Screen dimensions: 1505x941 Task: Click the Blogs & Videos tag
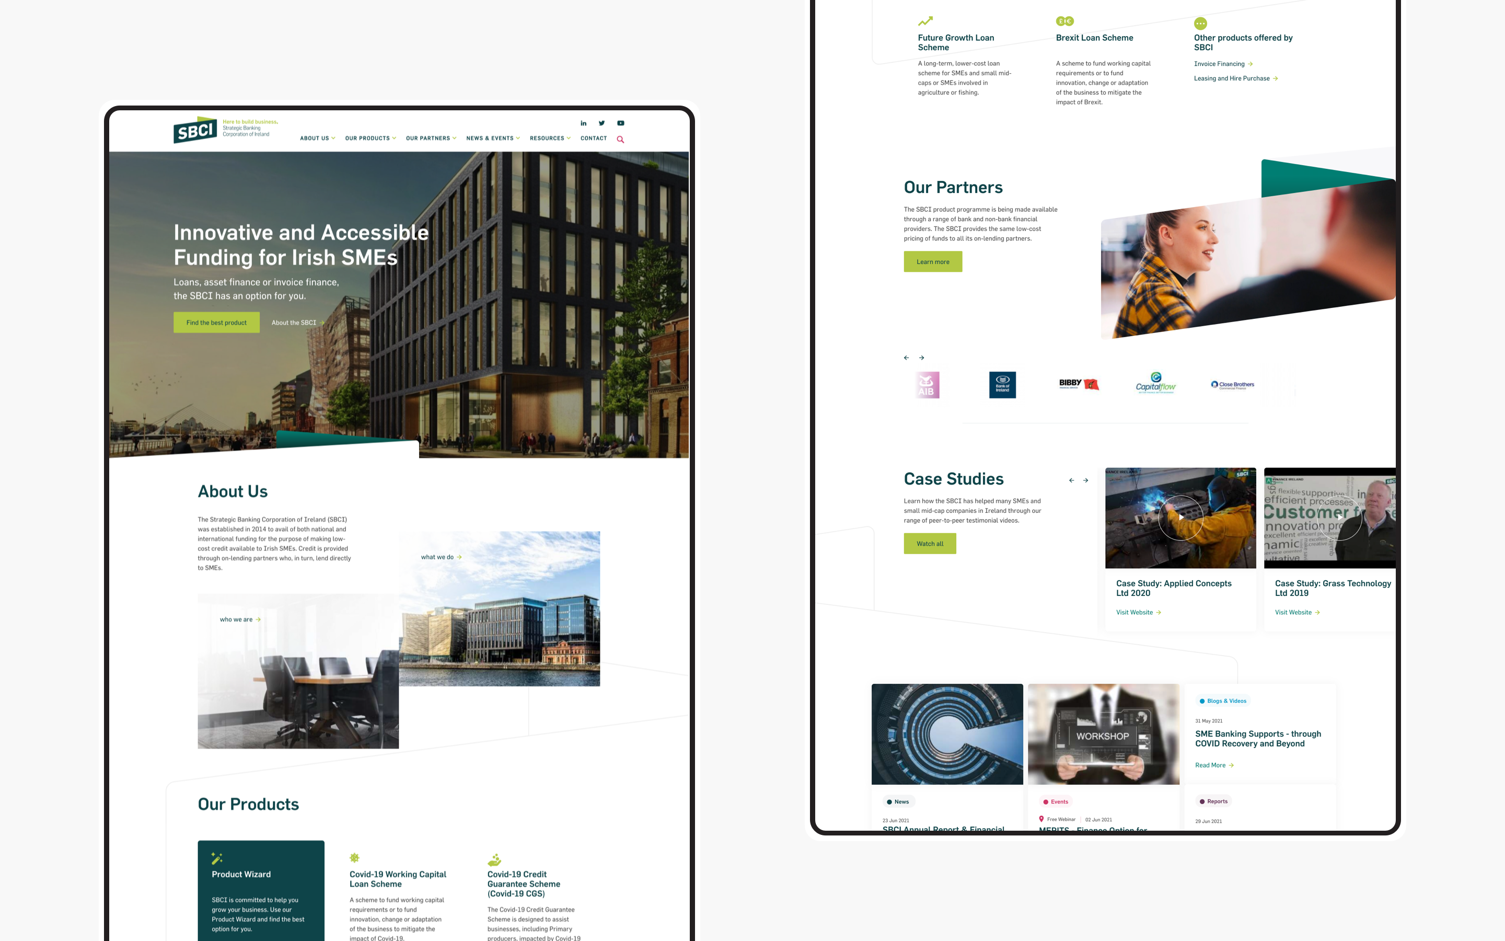1223,701
